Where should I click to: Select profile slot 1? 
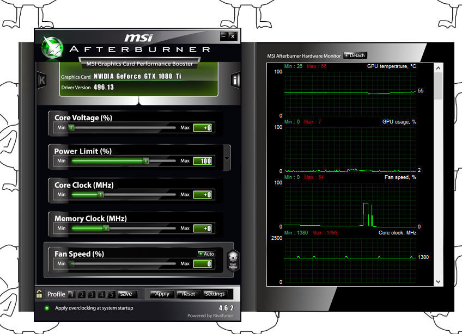click(72, 294)
